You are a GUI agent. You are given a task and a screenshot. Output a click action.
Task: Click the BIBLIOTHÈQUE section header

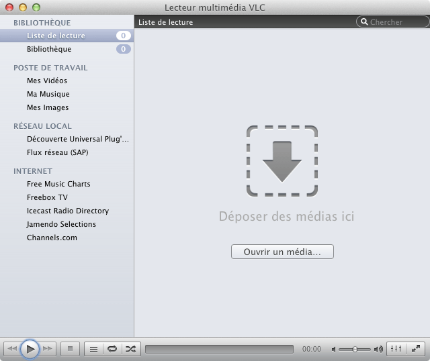point(42,23)
